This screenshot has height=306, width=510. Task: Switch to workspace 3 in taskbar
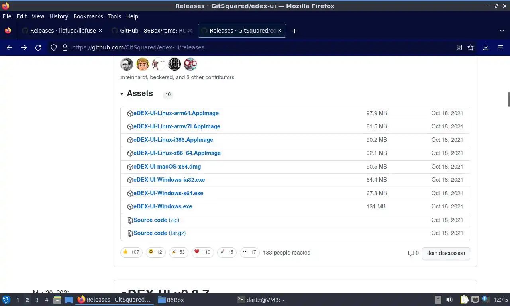tap(37, 300)
